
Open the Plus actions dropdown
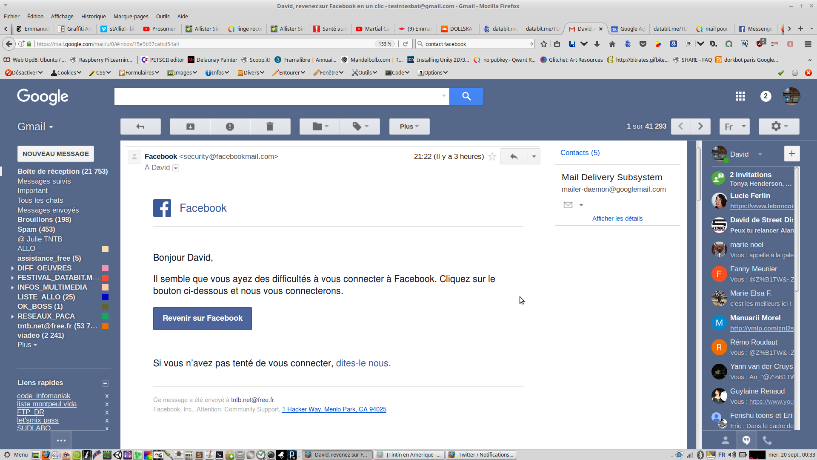tap(409, 126)
